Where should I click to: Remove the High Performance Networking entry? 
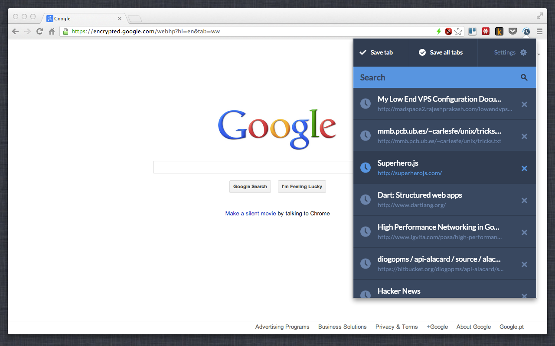(x=524, y=232)
